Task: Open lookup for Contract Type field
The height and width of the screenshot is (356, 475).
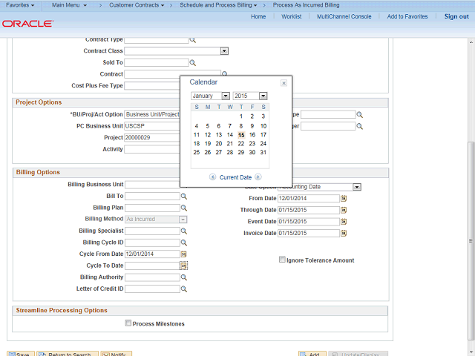Action: pos(193,40)
